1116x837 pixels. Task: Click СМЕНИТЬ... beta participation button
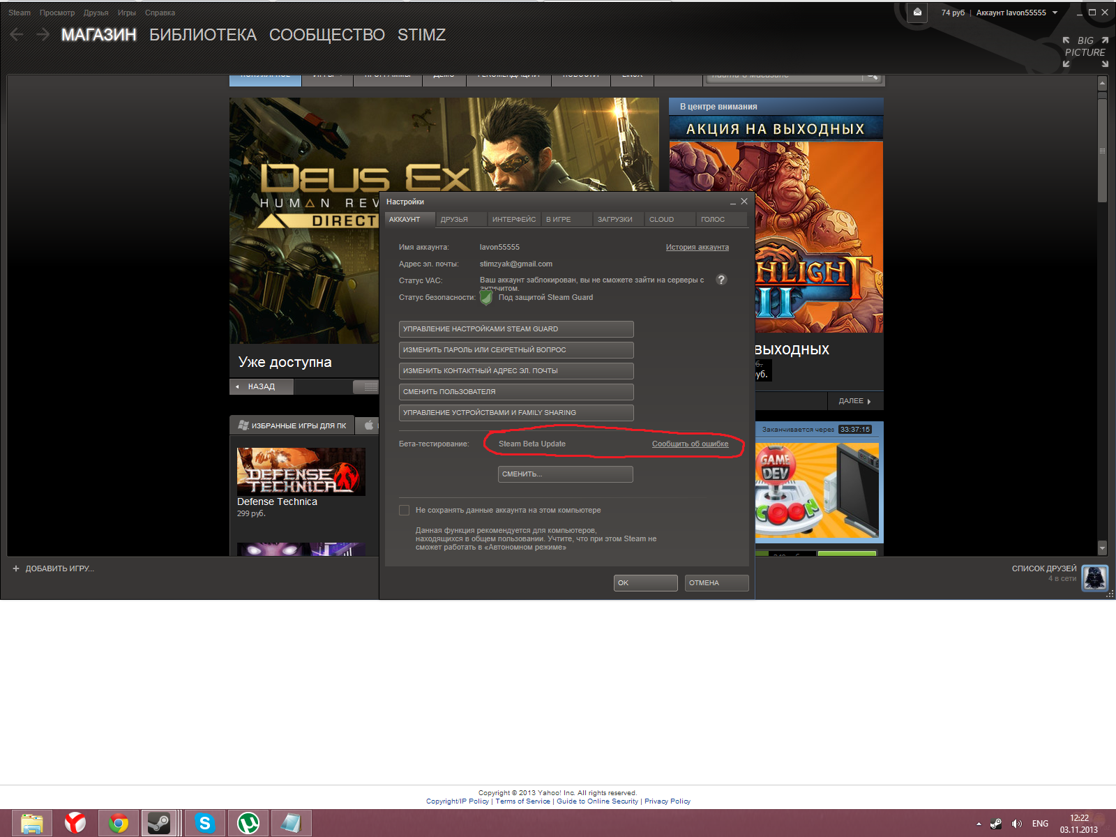tap(566, 474)
